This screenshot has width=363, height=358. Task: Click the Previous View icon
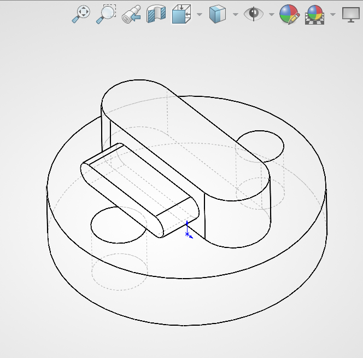[x=132, y=14]
